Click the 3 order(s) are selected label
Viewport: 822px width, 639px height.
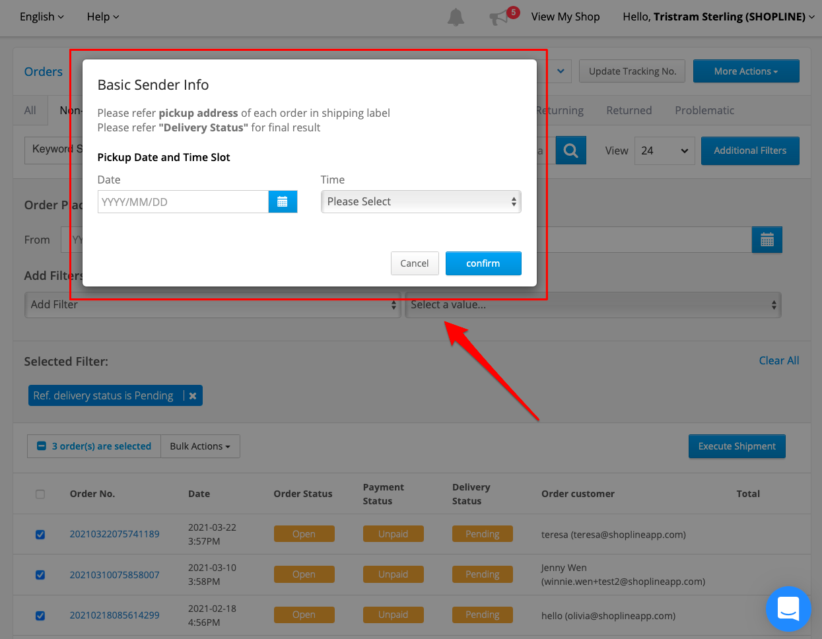pyautogui.click(x=102, y=446)
